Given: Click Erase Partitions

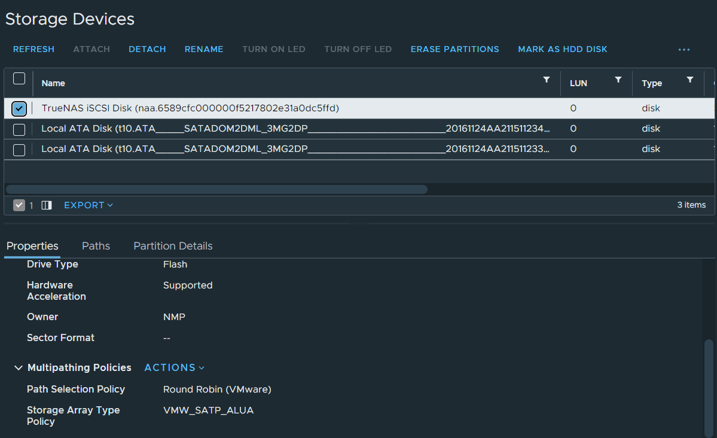Looking at the screenshot, I should tap(455, 49).
